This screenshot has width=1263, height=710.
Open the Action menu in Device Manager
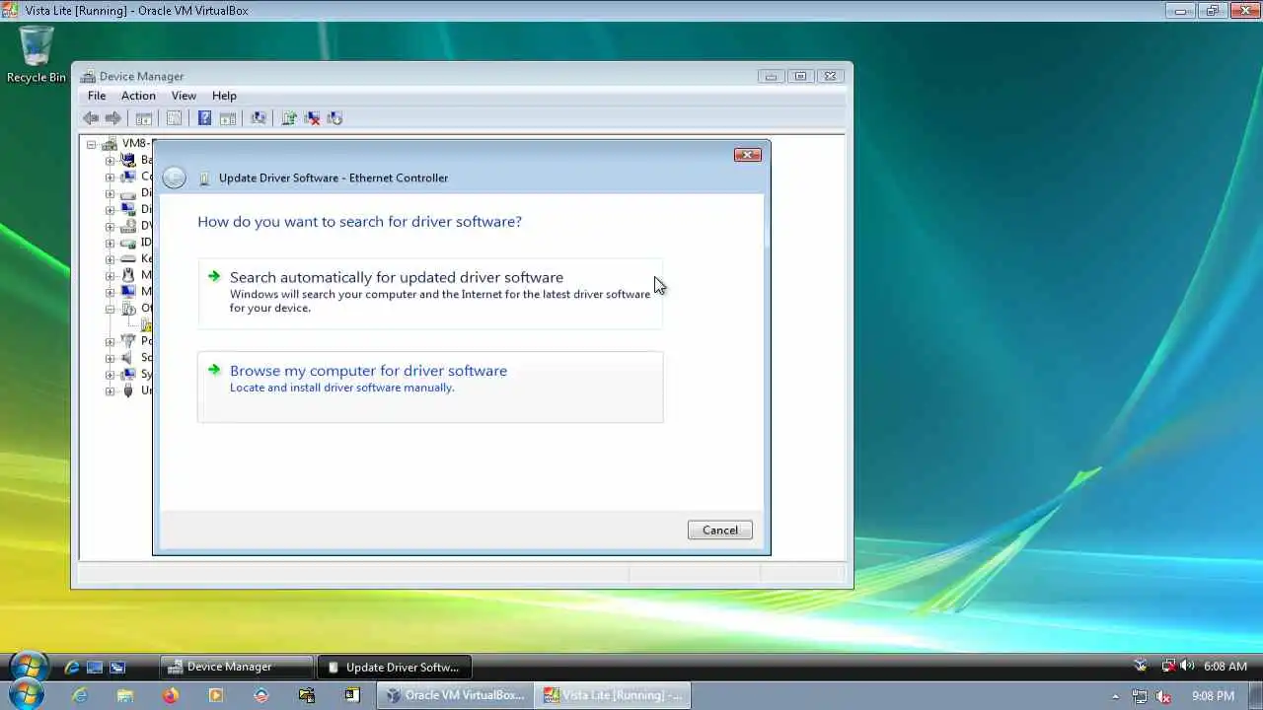[138, 96]
